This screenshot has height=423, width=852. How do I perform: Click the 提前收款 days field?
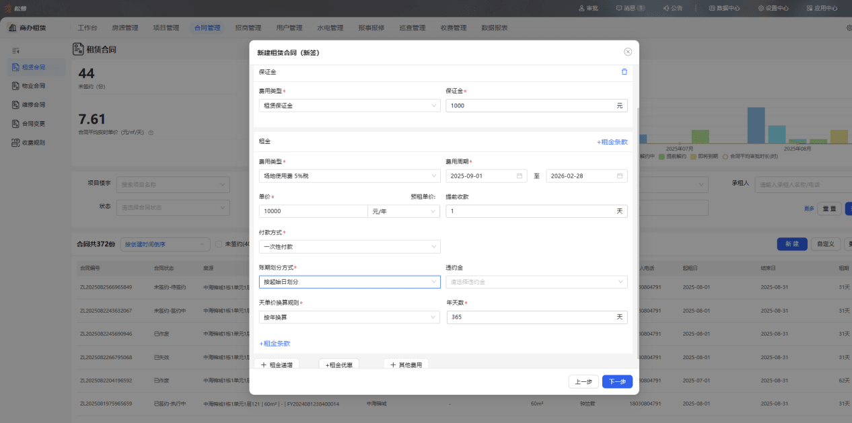tap(536, 211)
